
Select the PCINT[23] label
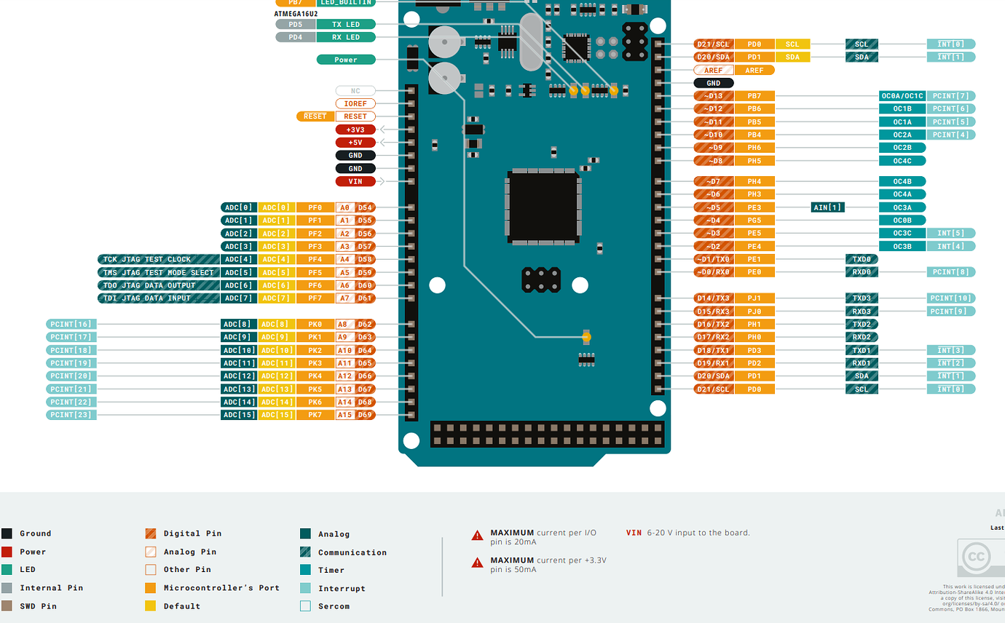tap(70, 414)
